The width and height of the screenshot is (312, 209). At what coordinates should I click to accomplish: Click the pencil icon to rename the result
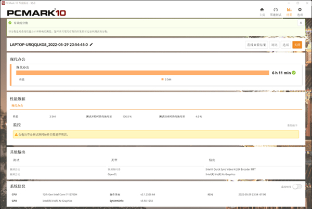[x=92, y=45]
